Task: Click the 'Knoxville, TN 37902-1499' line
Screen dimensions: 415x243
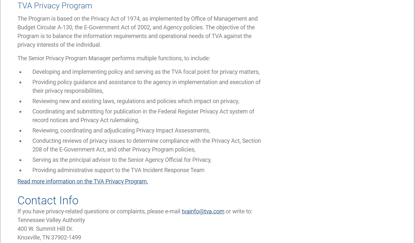Action: 49,238
